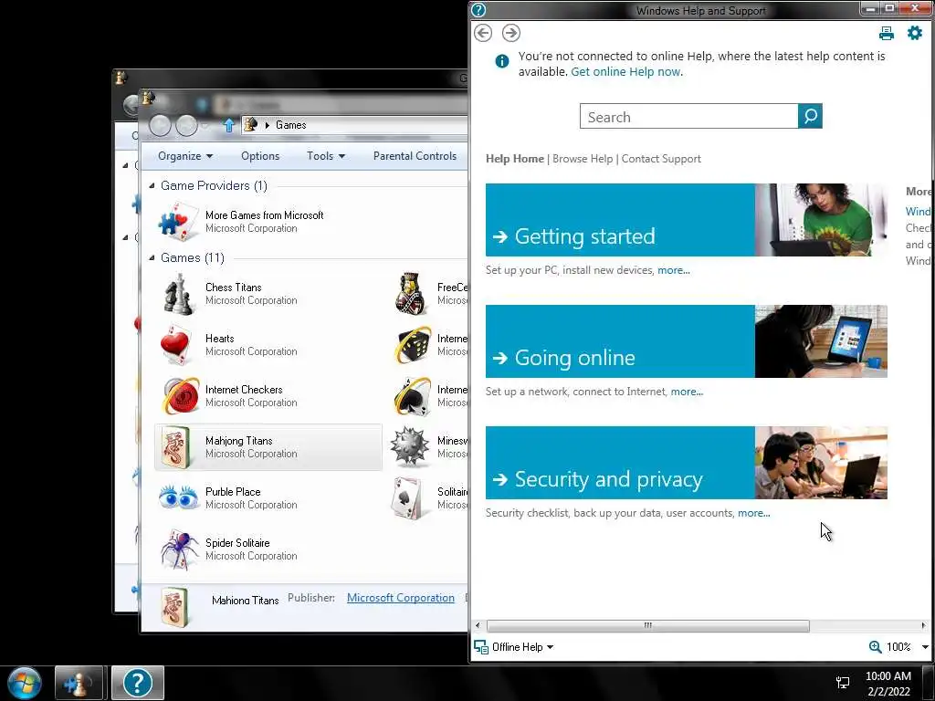Open the Windows Start orb
The width and height of the screenshot is (935, 701).
tap(25, 683)
